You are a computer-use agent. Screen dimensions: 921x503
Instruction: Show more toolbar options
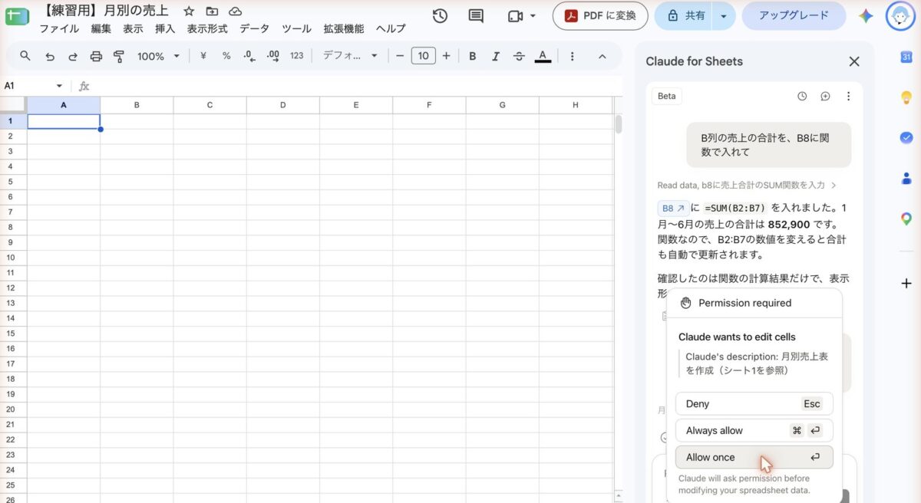pos(573,56)
